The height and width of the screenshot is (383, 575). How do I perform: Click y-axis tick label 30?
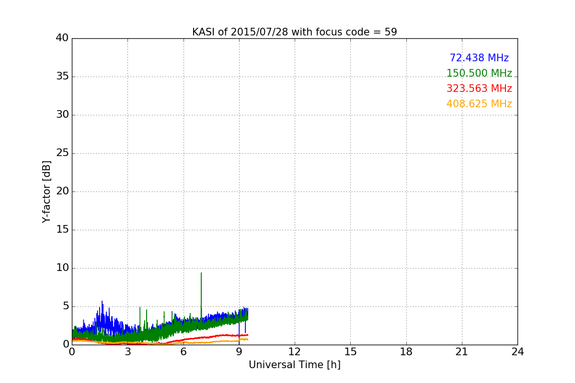point(62,115)
